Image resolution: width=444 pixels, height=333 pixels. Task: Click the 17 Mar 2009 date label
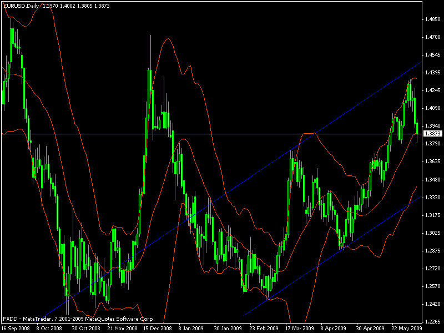click(300, 329)
